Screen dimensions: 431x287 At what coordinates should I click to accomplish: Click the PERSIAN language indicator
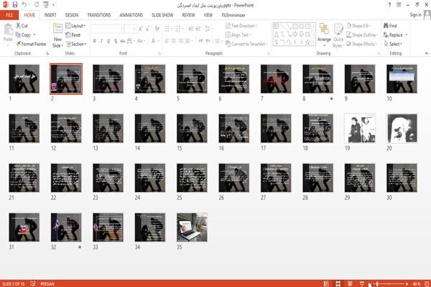pyautogui.click(x=47, y=283)
